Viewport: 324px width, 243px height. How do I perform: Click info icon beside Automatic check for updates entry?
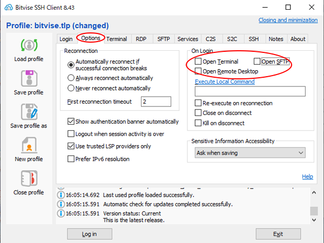(60, 204)
